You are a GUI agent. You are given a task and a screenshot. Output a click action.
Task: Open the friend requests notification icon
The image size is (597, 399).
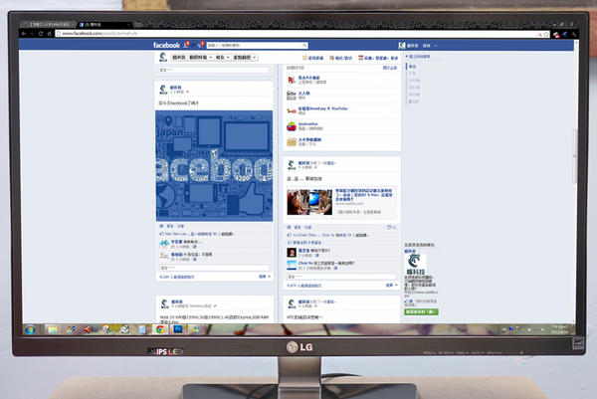click(x=187, y=45)
